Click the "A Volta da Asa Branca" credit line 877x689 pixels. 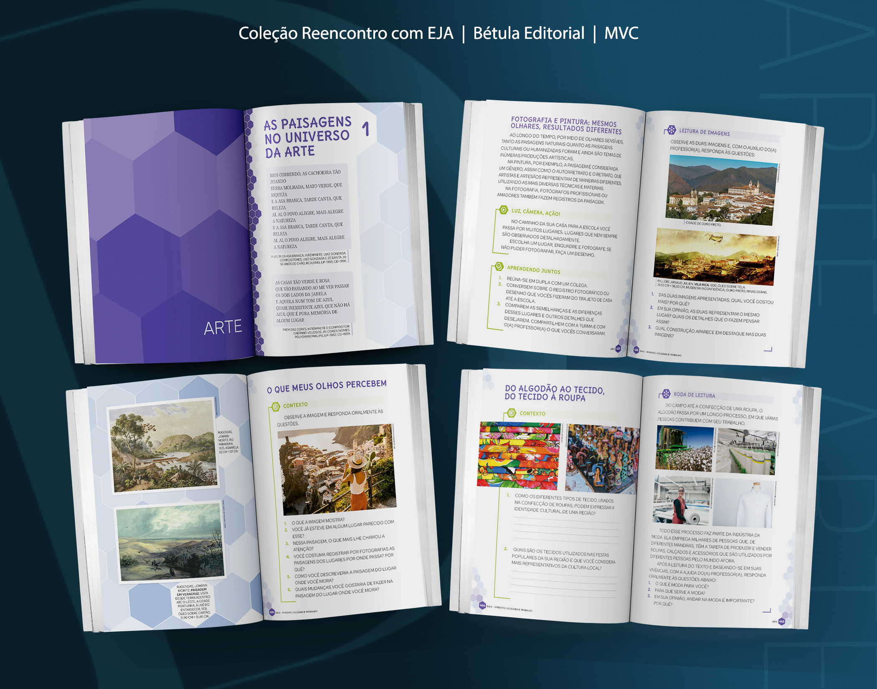(x=309, y=258)
